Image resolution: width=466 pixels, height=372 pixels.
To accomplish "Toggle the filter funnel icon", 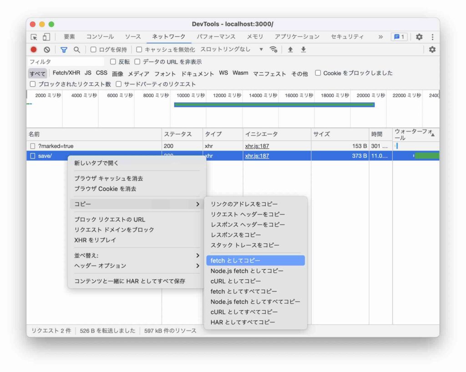I will (64, 50).
